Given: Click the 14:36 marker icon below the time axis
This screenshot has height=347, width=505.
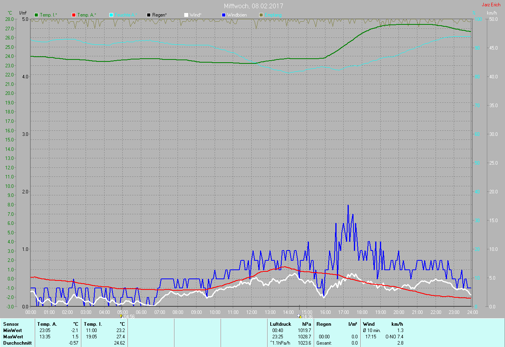Looking at the screenshot, I should click(299, 316).
